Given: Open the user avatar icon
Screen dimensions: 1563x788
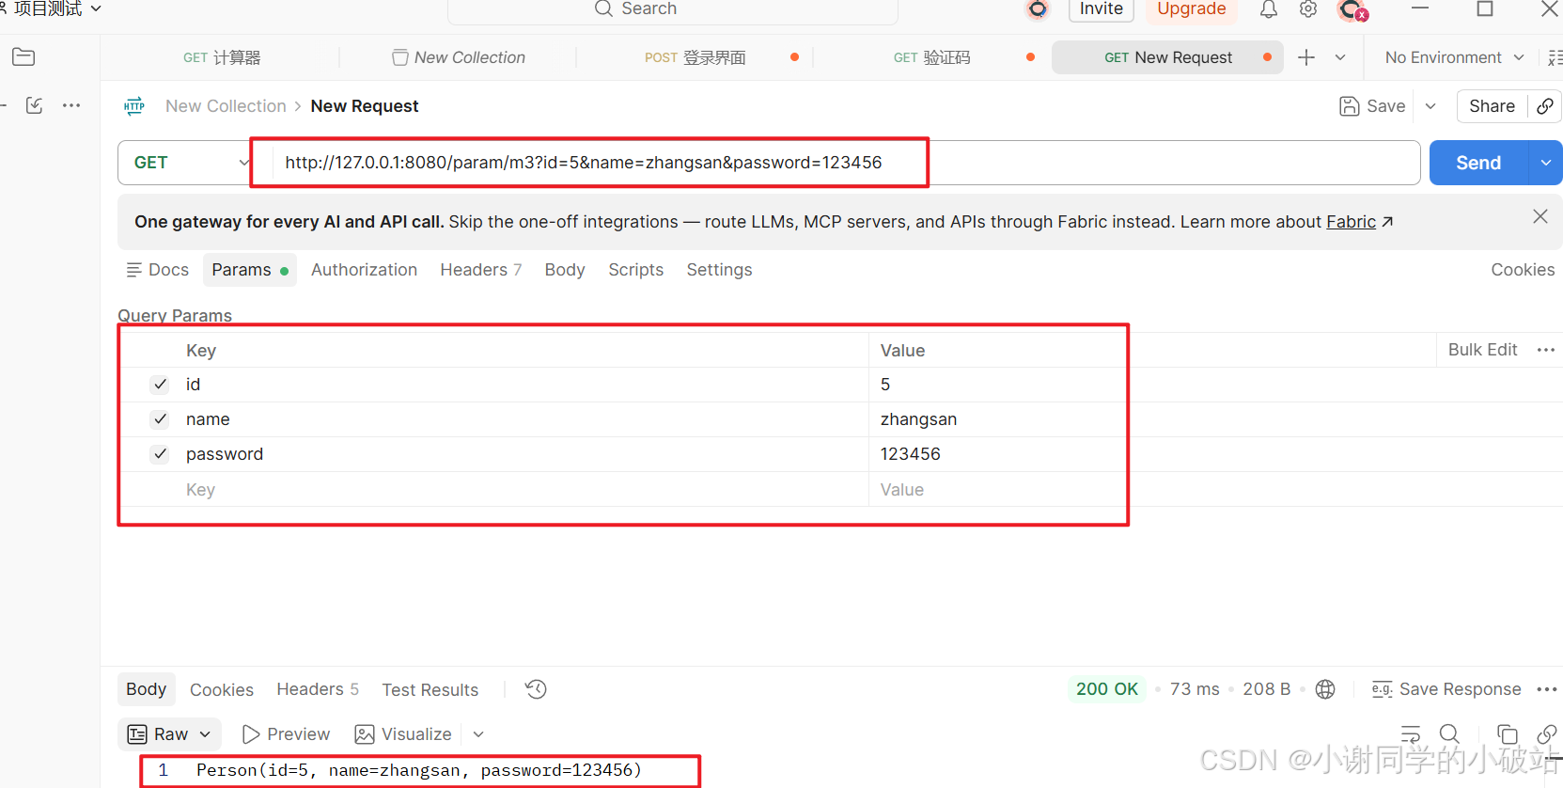Looking at the screenshot, I should pos(1352,10).
